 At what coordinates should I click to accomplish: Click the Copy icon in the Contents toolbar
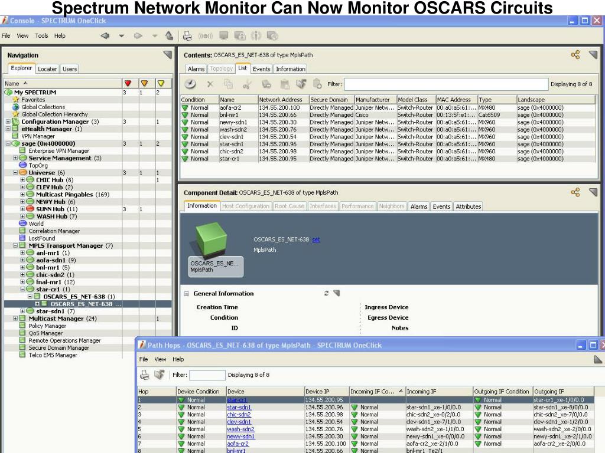229,84
